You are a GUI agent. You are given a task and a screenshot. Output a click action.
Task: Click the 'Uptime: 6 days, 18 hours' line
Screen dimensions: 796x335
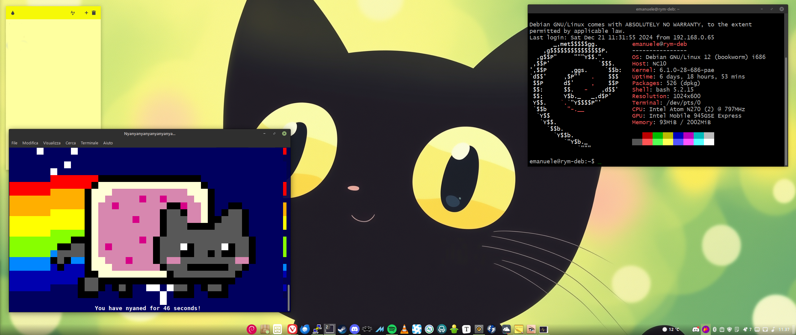(688, 76)
